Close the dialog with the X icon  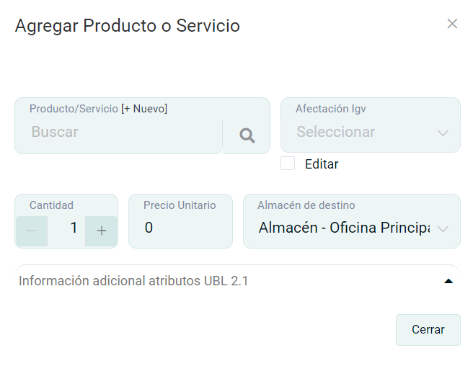[x=452, y=24]
